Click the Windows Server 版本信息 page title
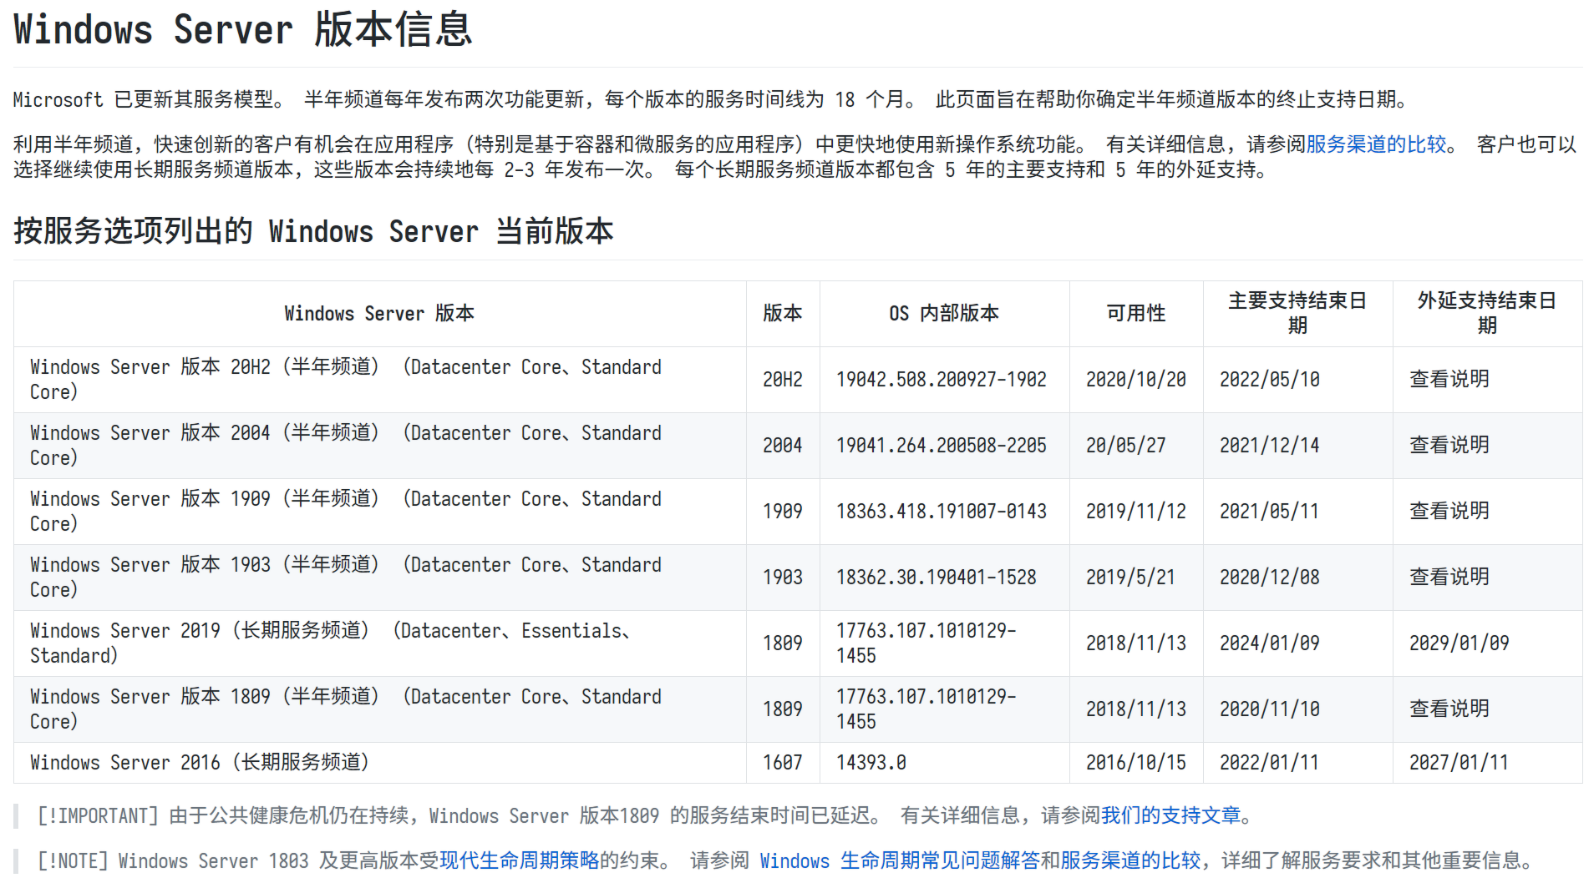This screenshot has width=1594, height=888. tap(243, 30)
